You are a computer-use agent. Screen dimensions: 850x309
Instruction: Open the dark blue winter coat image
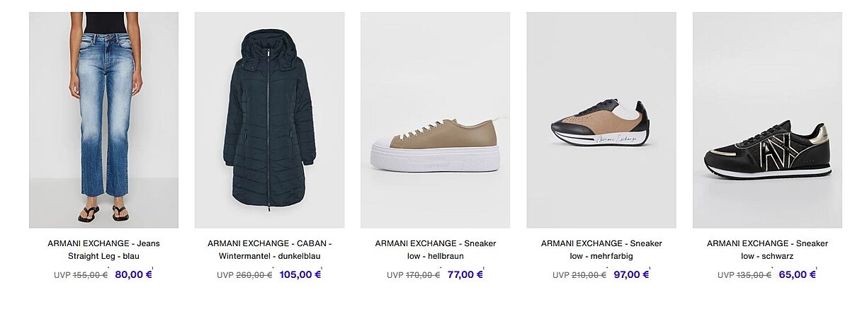[x=269, y=119]
